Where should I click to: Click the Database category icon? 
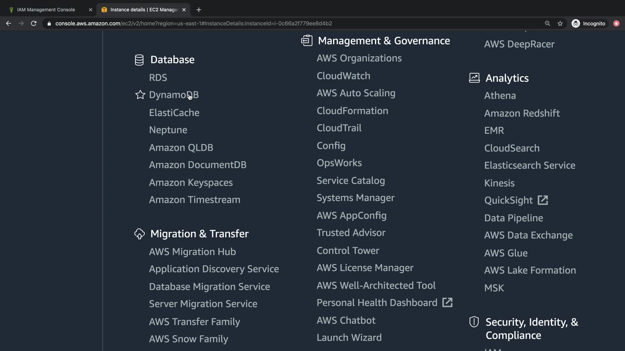(x=139, y=60)
